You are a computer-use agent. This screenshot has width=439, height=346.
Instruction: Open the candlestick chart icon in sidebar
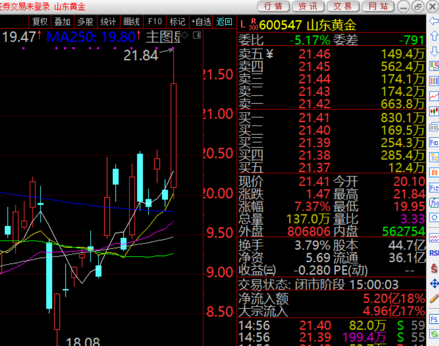coord(434,111)
